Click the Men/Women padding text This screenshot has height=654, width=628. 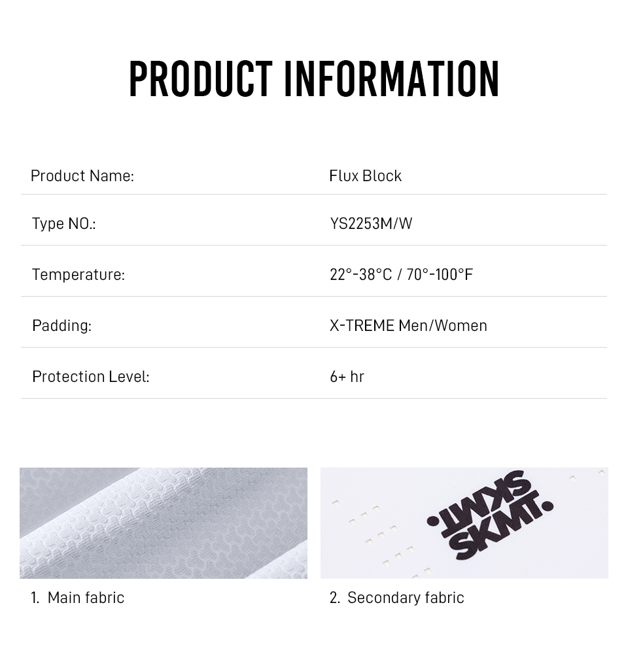(x=443, y=326)
